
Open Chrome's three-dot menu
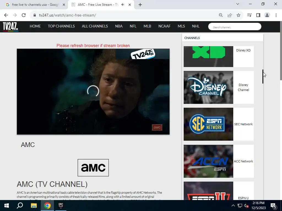276,15
